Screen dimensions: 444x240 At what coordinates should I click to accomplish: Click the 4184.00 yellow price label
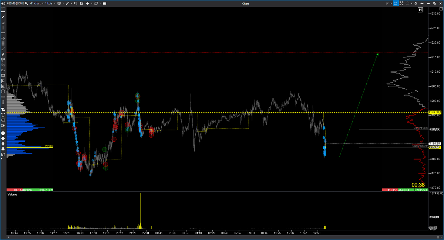pyautogui.click(x=434, y=147)
